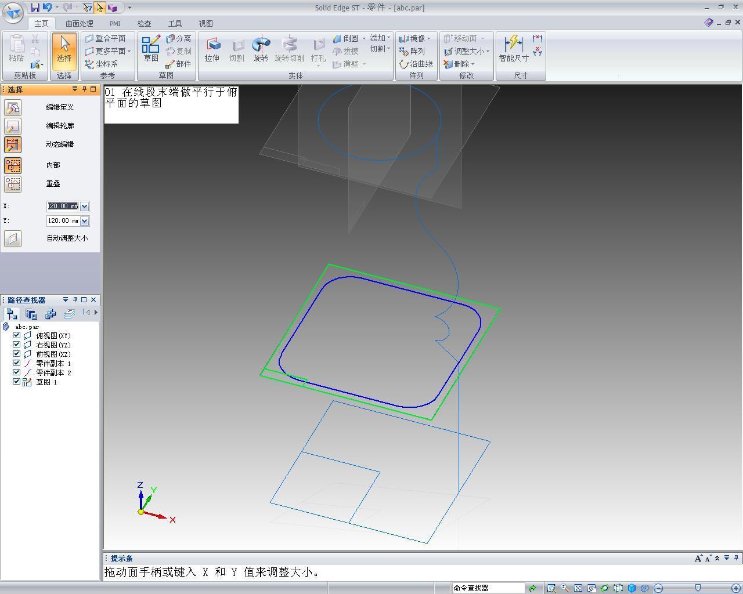Screen dimensions: 743x594
Task: Click the fit view icon in status bar
Action: (578, 588)
